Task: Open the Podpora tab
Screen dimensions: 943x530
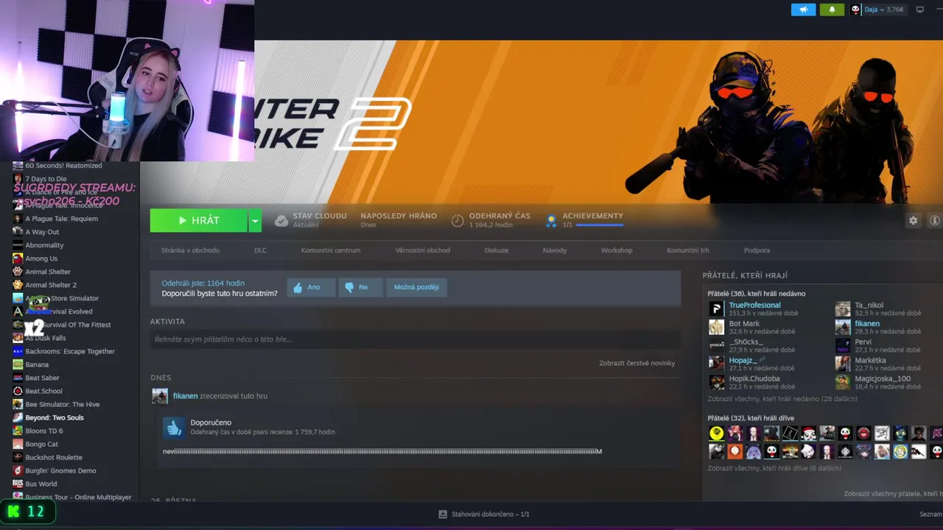Action: (757, 250)
